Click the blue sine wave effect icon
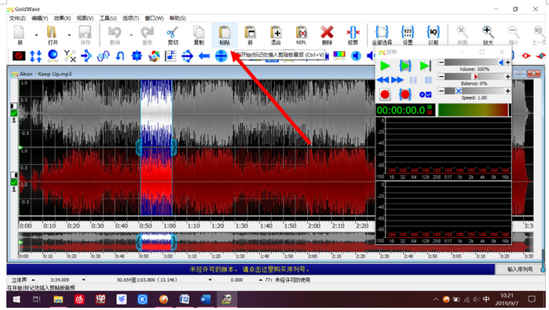Image resolution: width=549 pixels, height=310 pixels. [x=104, y=56]
